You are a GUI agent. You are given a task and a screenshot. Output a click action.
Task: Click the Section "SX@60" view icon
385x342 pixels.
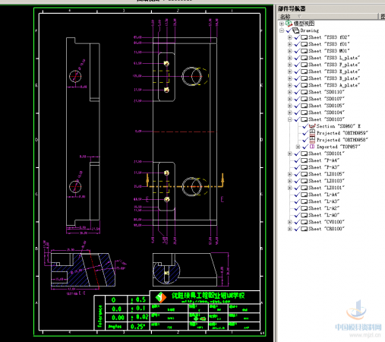point(312,126)
